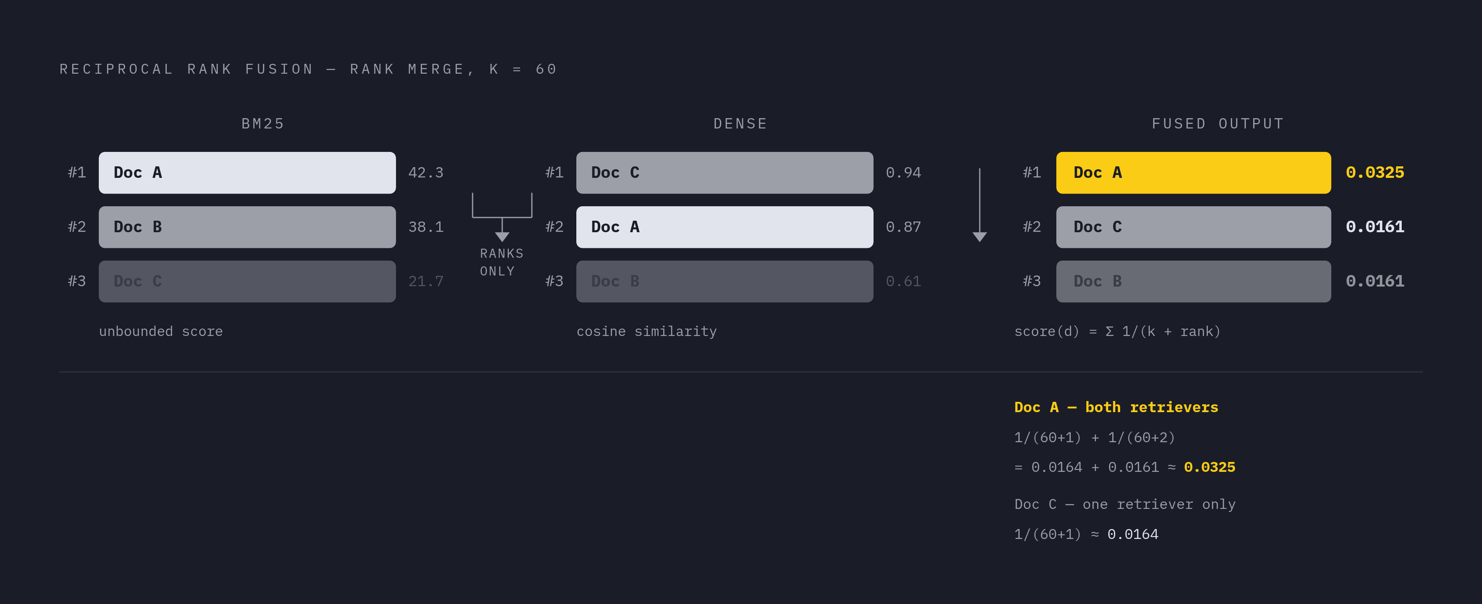Image resolution: width=1482 pixels, height=604 pixels.
Task: Click the BM25 score 42.3
Action: point(426,173)
